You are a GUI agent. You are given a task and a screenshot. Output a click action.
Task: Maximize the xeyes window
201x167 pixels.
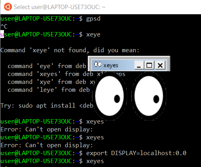[x=149, y=65]
